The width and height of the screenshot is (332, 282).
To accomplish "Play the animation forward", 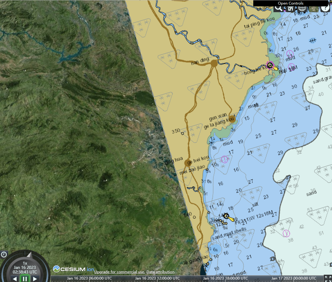I will click(x=35, y=278).
